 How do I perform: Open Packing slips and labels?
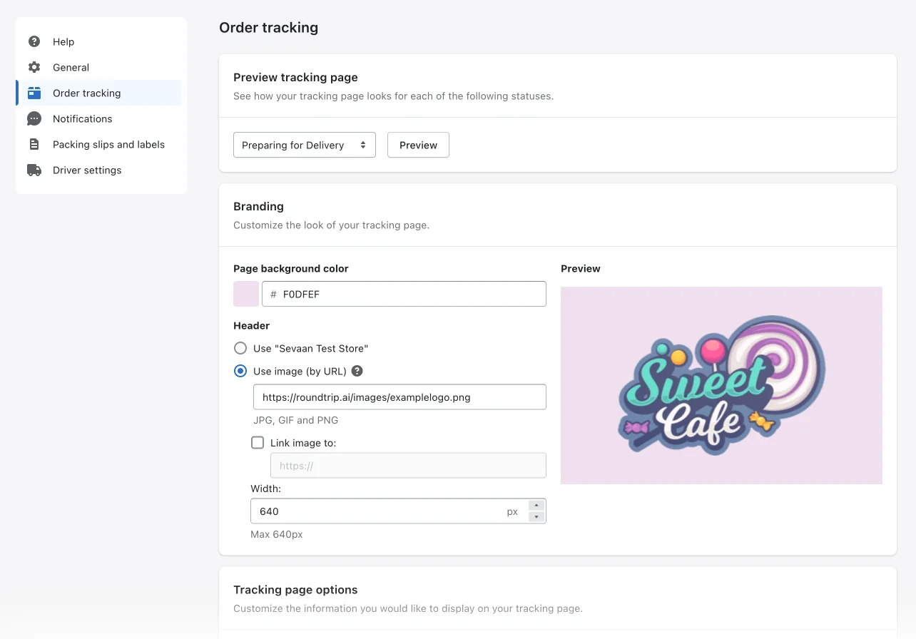(x=98, y=144)
